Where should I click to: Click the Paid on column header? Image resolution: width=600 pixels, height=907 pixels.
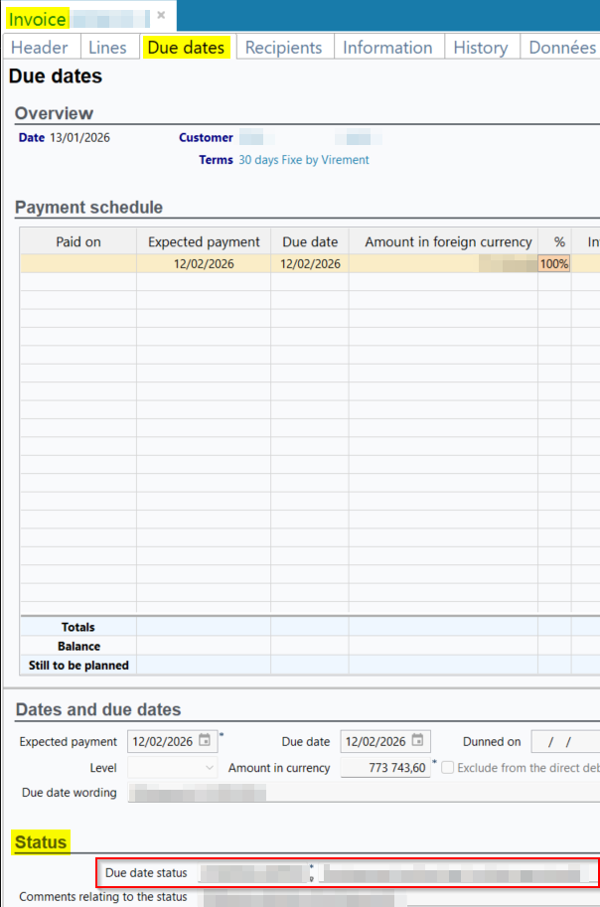tap(78, 241)
